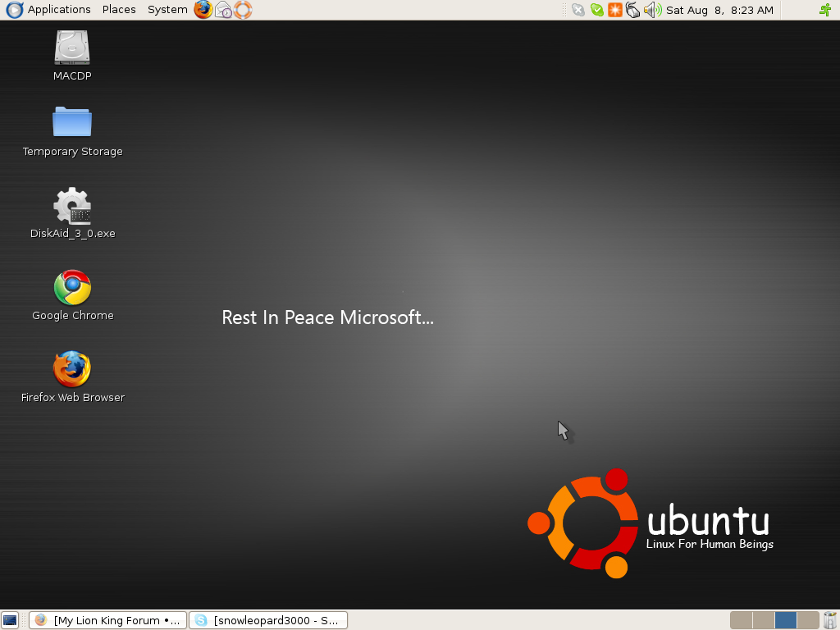The image size is (840, 630).
Task: Launch Firefox from the top panel
Action: pos(203,10)
